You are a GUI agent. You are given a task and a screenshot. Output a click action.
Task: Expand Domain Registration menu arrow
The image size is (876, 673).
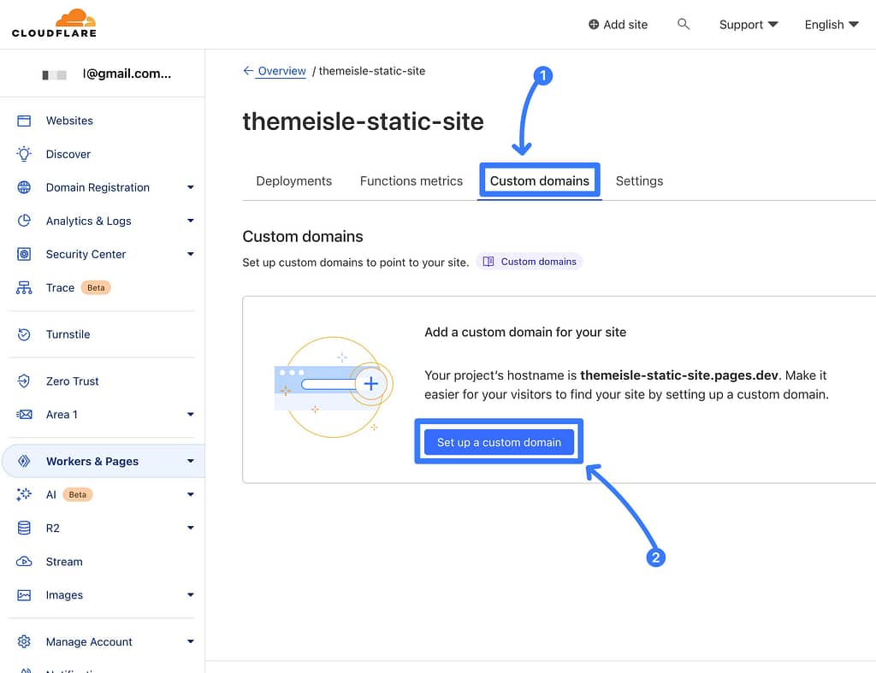pyautogui.click(x=191, y=187)
